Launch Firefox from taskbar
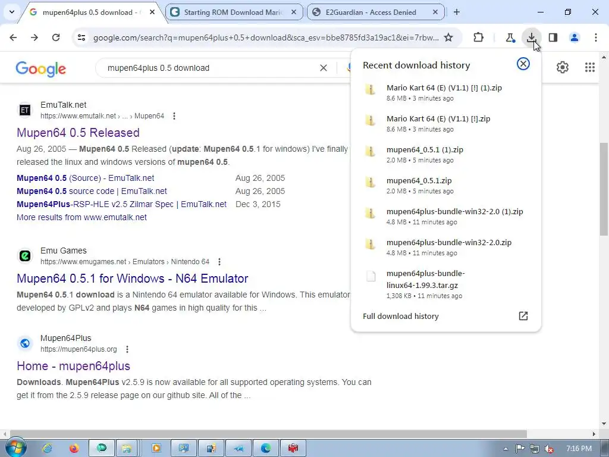This screenshot has height=457, width=609. point(74,449)
